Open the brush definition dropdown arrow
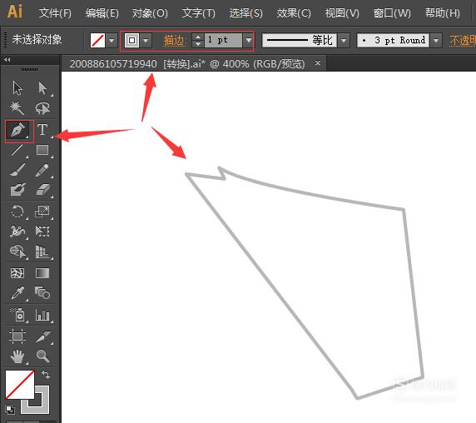476x423 pixels. tap(436, 41)
